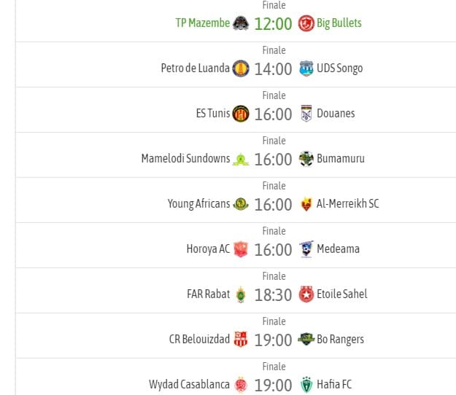Screen dimensions: 456x395
Task: Open the Medeama team link
Action: [x=338, y=249]
